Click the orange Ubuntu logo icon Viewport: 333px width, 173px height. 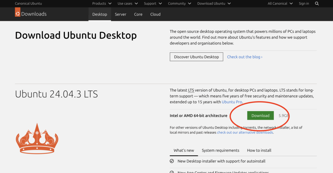pos(18,13)
